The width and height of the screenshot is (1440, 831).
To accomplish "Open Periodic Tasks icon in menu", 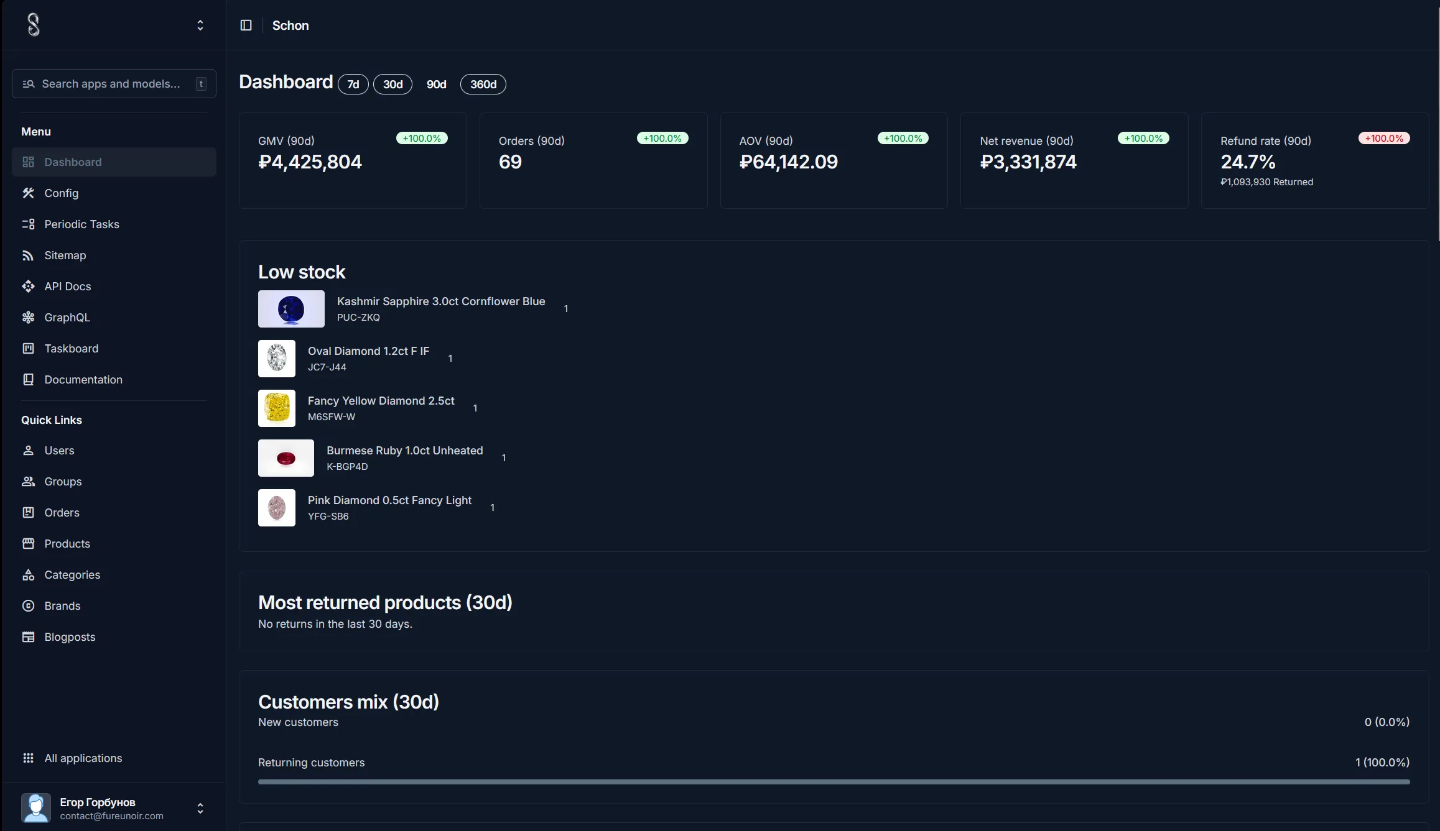I will 28,224.
